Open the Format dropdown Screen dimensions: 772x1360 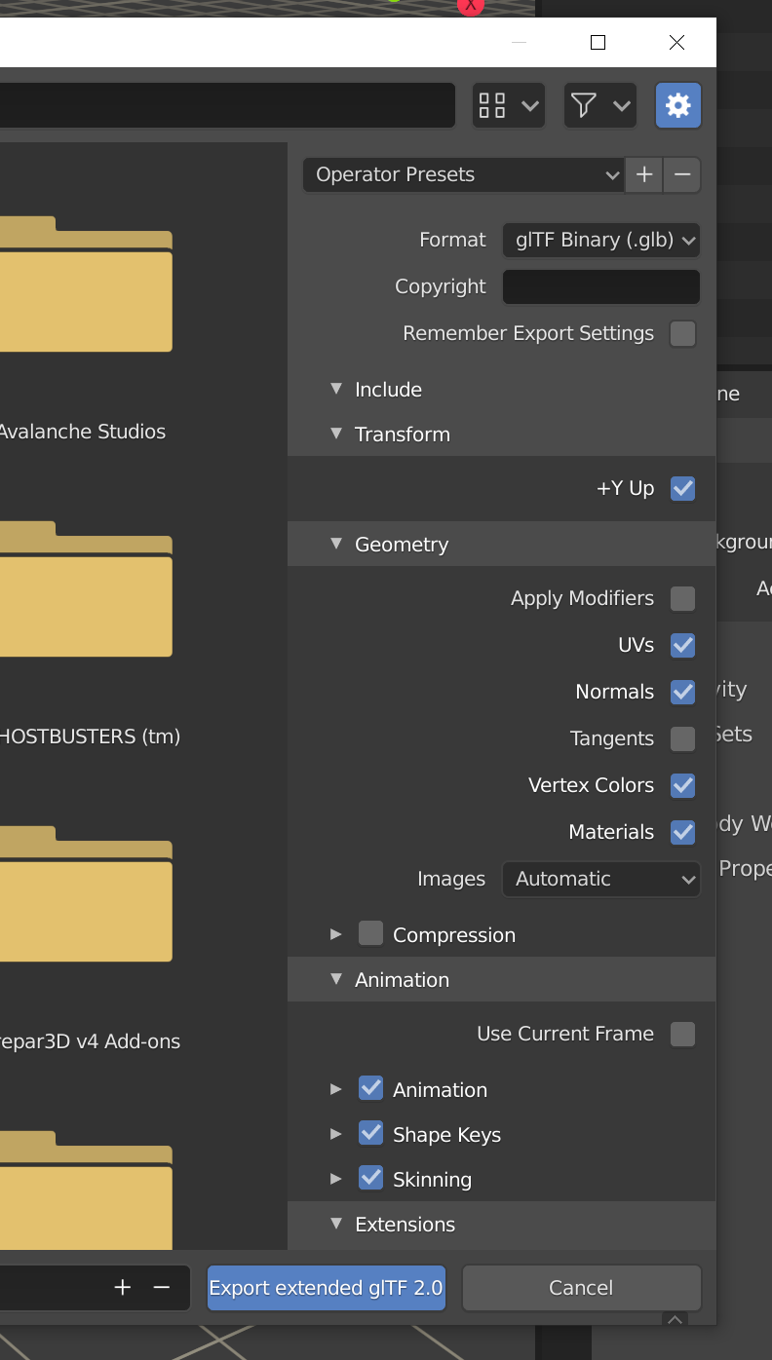point(600,240)
